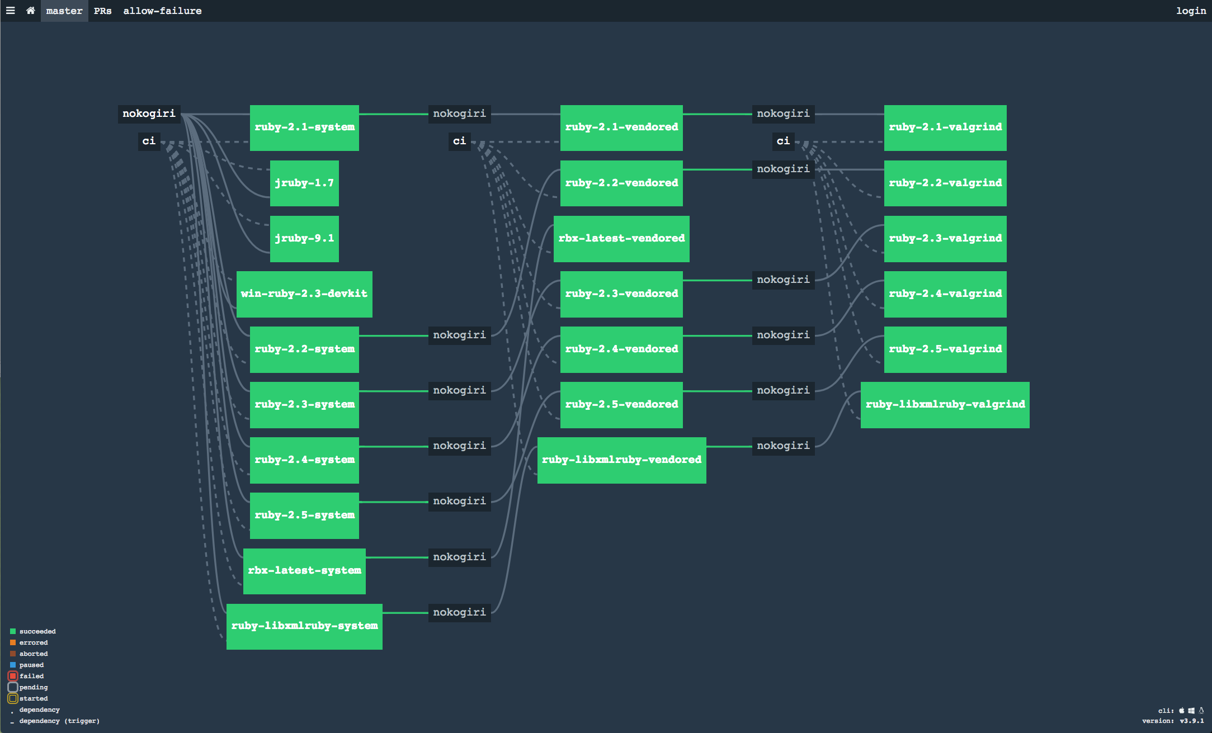The height and width of the screenshot is (733, 1212).
Task: Switch to the PRs group tab
Action: click(102, 11)
